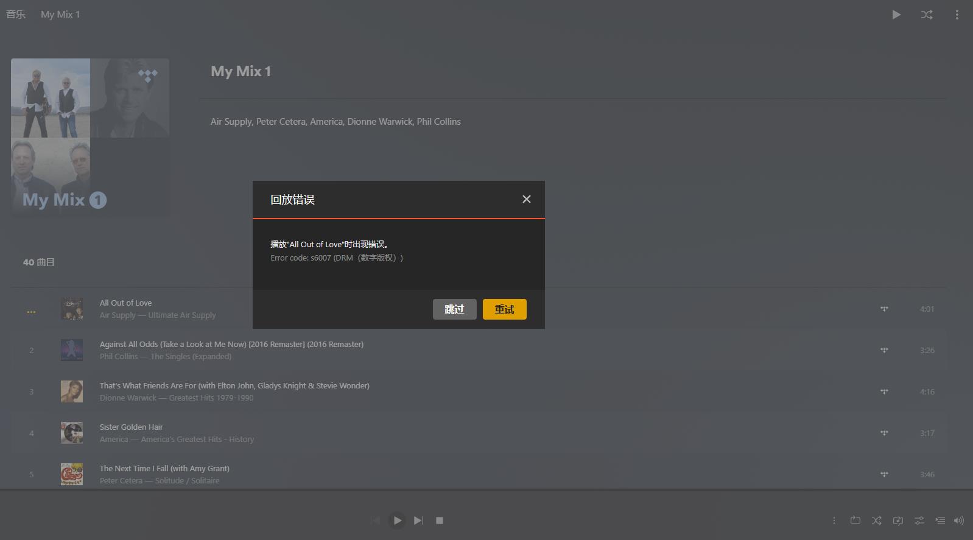Toggle repeat in the player bar
The image size is (973, 540).
coord(855,521)
